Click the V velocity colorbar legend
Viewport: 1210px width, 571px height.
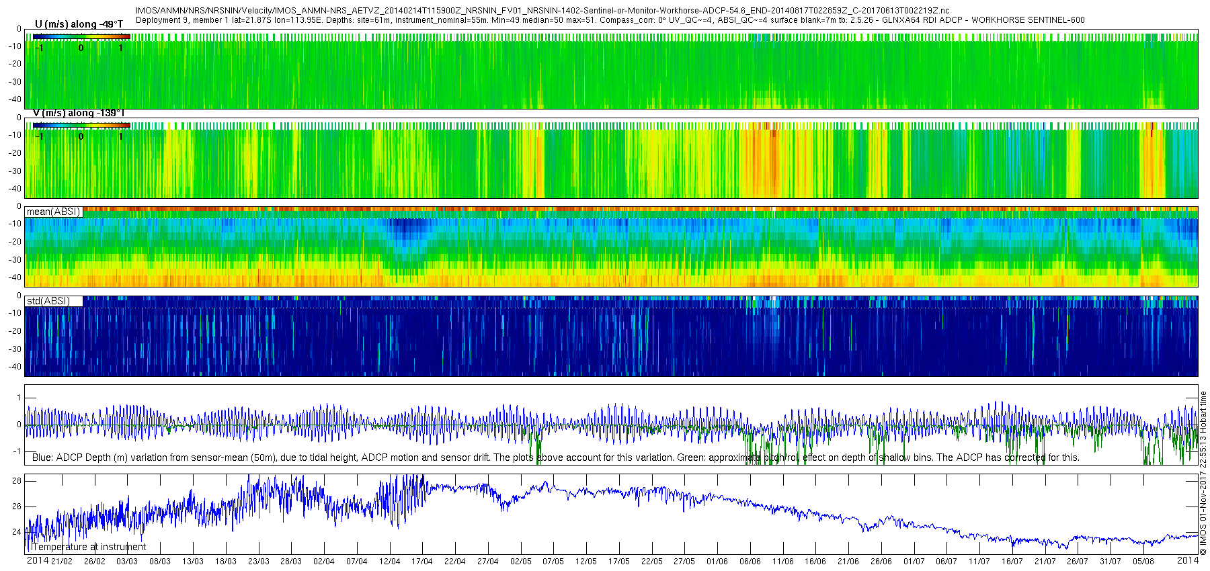[x=81, y=125]
